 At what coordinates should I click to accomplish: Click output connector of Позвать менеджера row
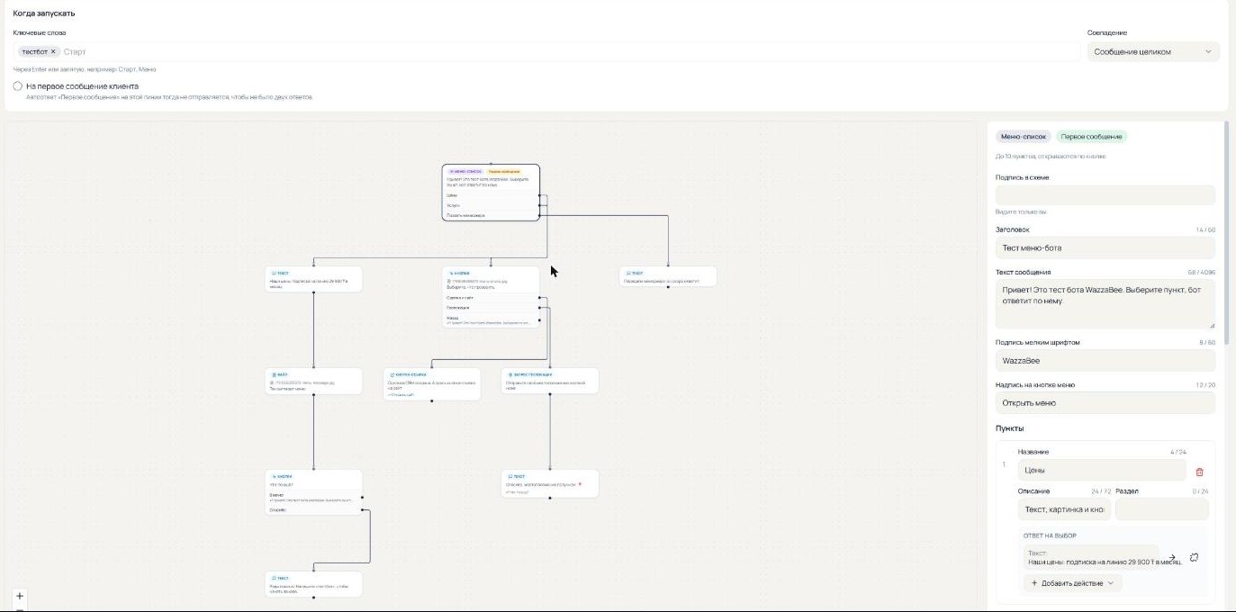pyautogui.click(x=539, y=216)
